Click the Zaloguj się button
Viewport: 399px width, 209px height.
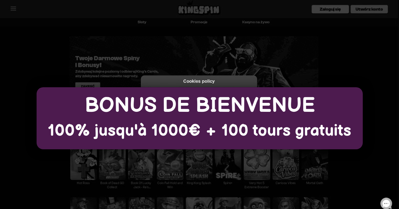click(x=330, y=9)
